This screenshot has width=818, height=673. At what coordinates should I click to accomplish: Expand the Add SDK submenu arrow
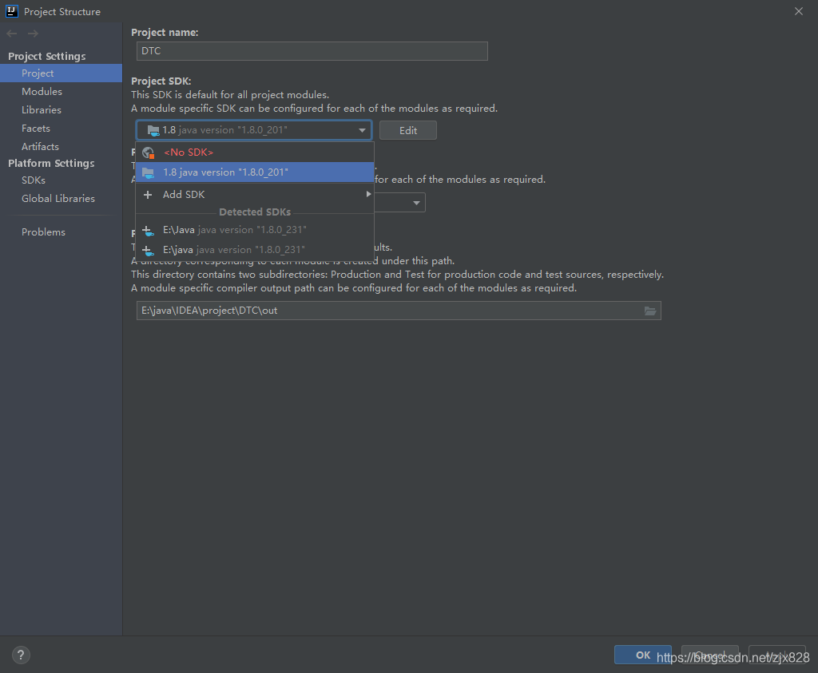pyautogui.click(x=368, y=194)
